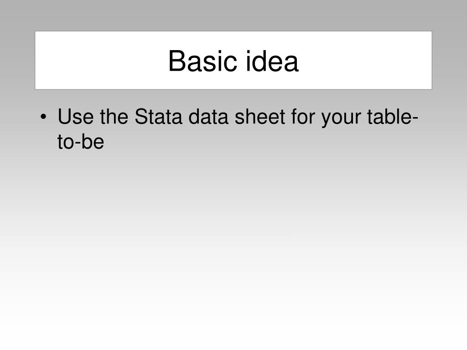
Task: Click the word 'Stata' in bullet text
Action: [158, 116]
